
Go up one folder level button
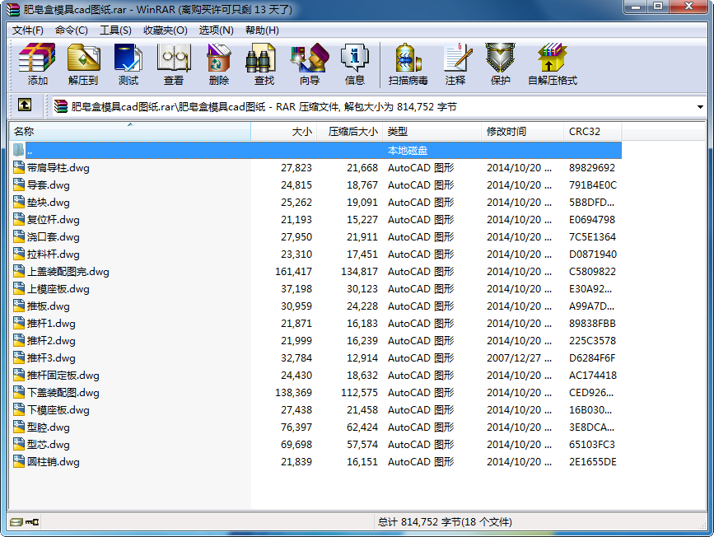point(25,105)
